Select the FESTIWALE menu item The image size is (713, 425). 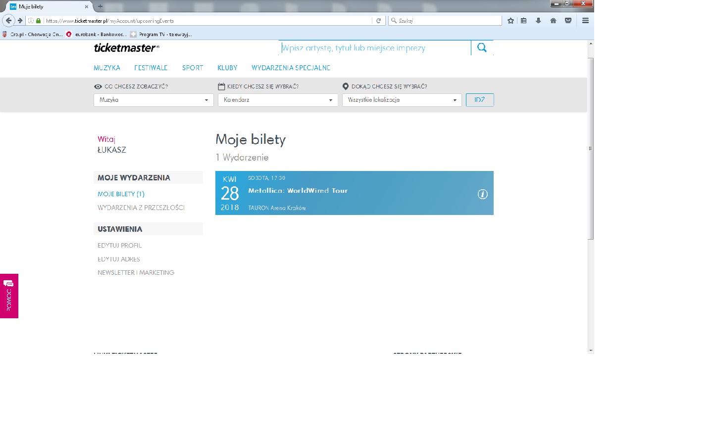click(151, 68)
